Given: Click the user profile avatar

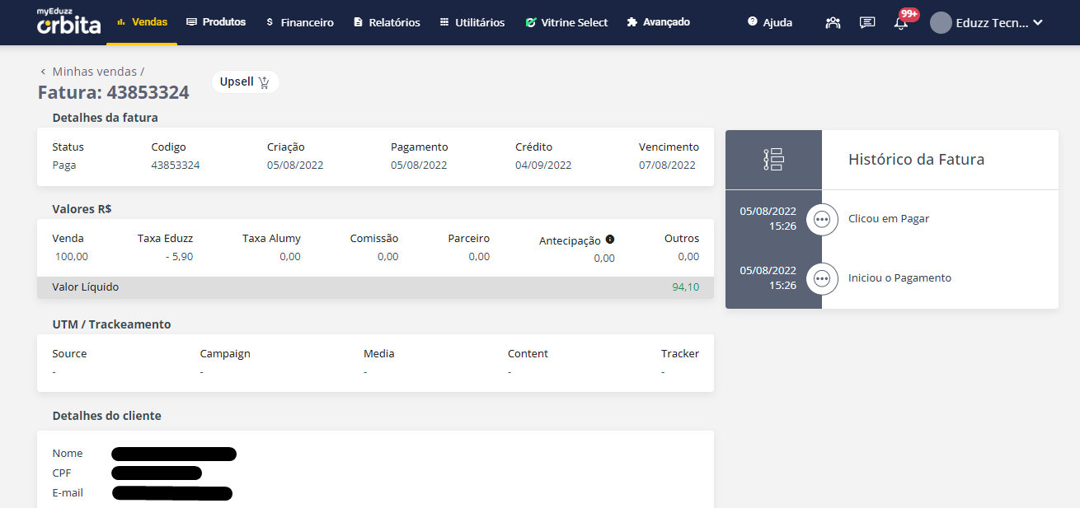Looking at the screenshot, I should 941,23.
